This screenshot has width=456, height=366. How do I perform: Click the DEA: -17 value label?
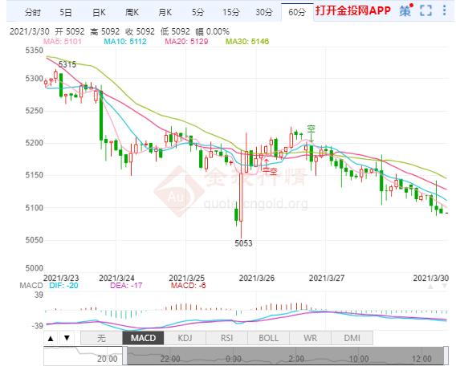click(126, 286)
